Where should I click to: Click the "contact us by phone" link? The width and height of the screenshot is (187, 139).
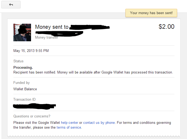[x=99, y=123]
